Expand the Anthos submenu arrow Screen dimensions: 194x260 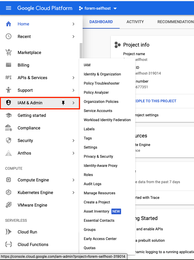(x=73, y=153)
